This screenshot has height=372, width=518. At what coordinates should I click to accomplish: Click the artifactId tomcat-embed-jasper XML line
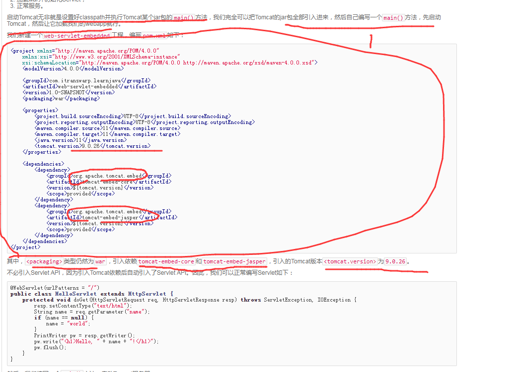click(112, 217)
